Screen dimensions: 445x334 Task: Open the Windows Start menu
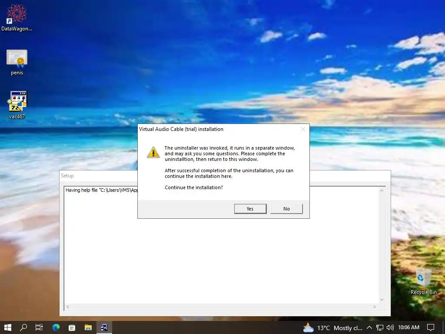(8, 327)
